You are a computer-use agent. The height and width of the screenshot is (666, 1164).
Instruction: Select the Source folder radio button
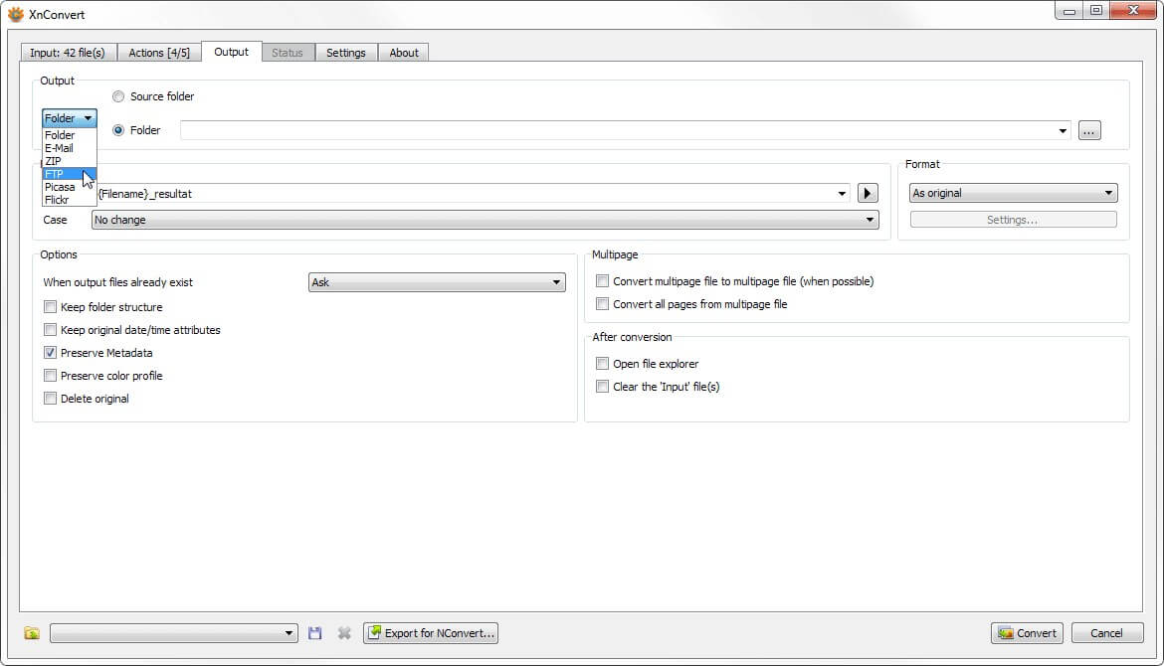(x=118, y=96)
